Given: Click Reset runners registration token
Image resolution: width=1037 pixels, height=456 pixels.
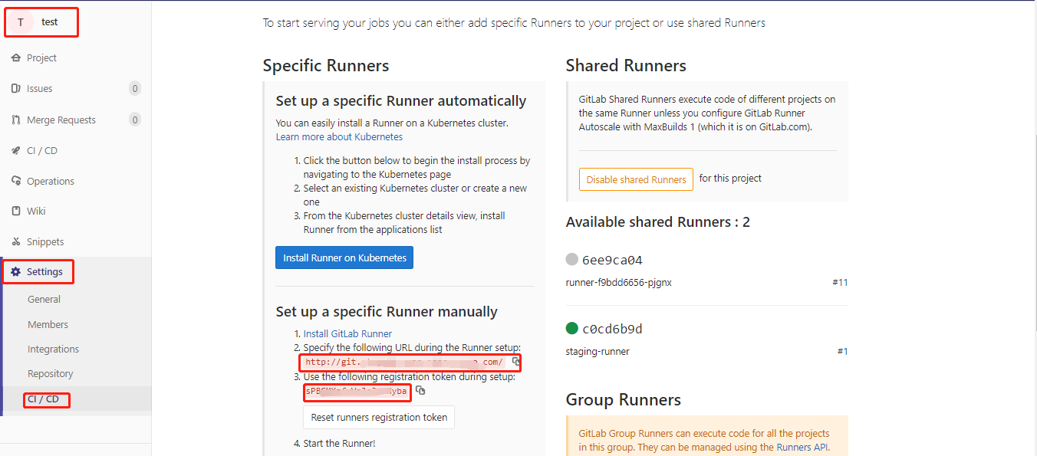Looking at the screenshot, I should 379,418.
